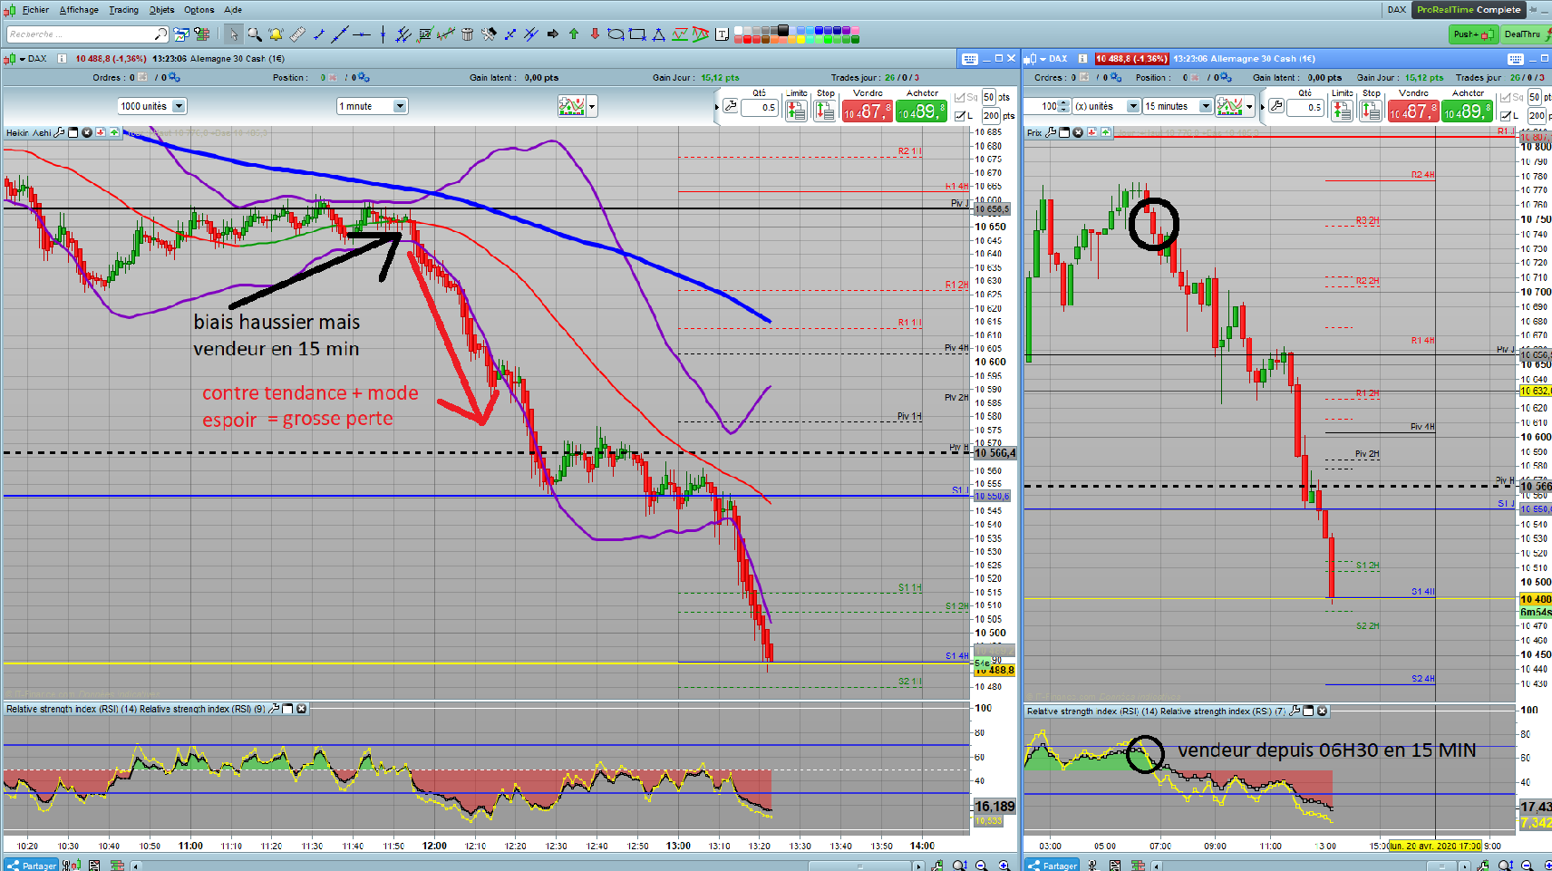Open the 1000 unités dropdown

151,106
